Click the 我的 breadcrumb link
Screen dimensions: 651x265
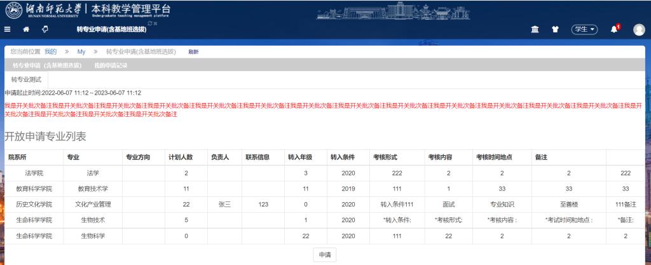[x=50, y=51]
